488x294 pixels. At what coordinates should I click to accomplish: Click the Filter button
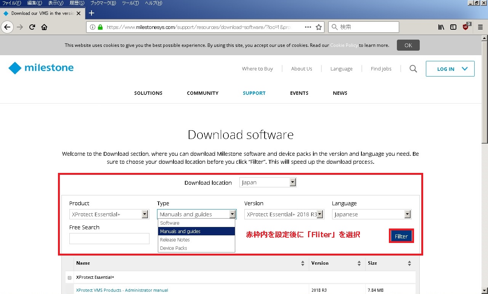[401, 236]
